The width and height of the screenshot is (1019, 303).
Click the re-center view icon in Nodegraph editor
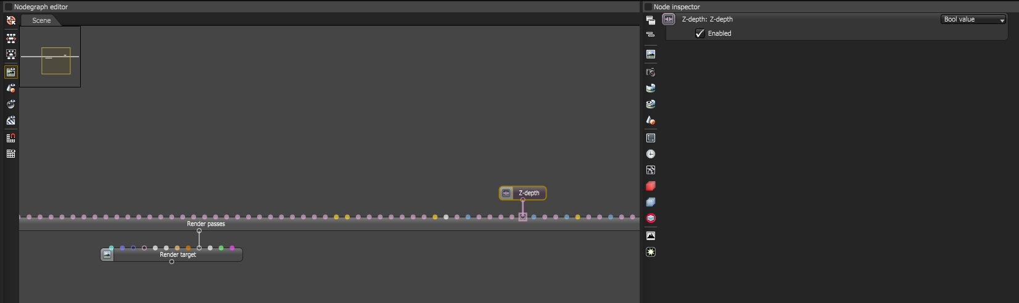pos(10,20)
